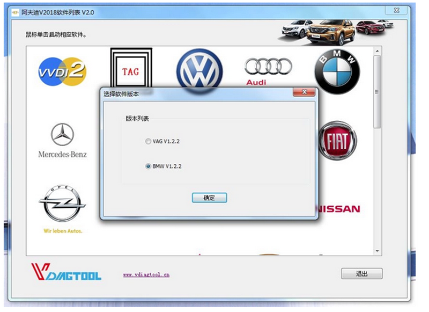
Task: Open the TAG key tool icon
Action: (131, 68)
